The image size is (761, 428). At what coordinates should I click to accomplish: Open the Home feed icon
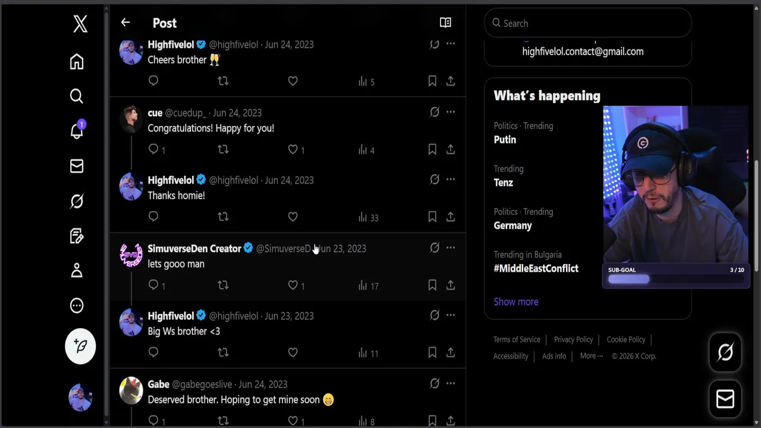coord(77,62)
